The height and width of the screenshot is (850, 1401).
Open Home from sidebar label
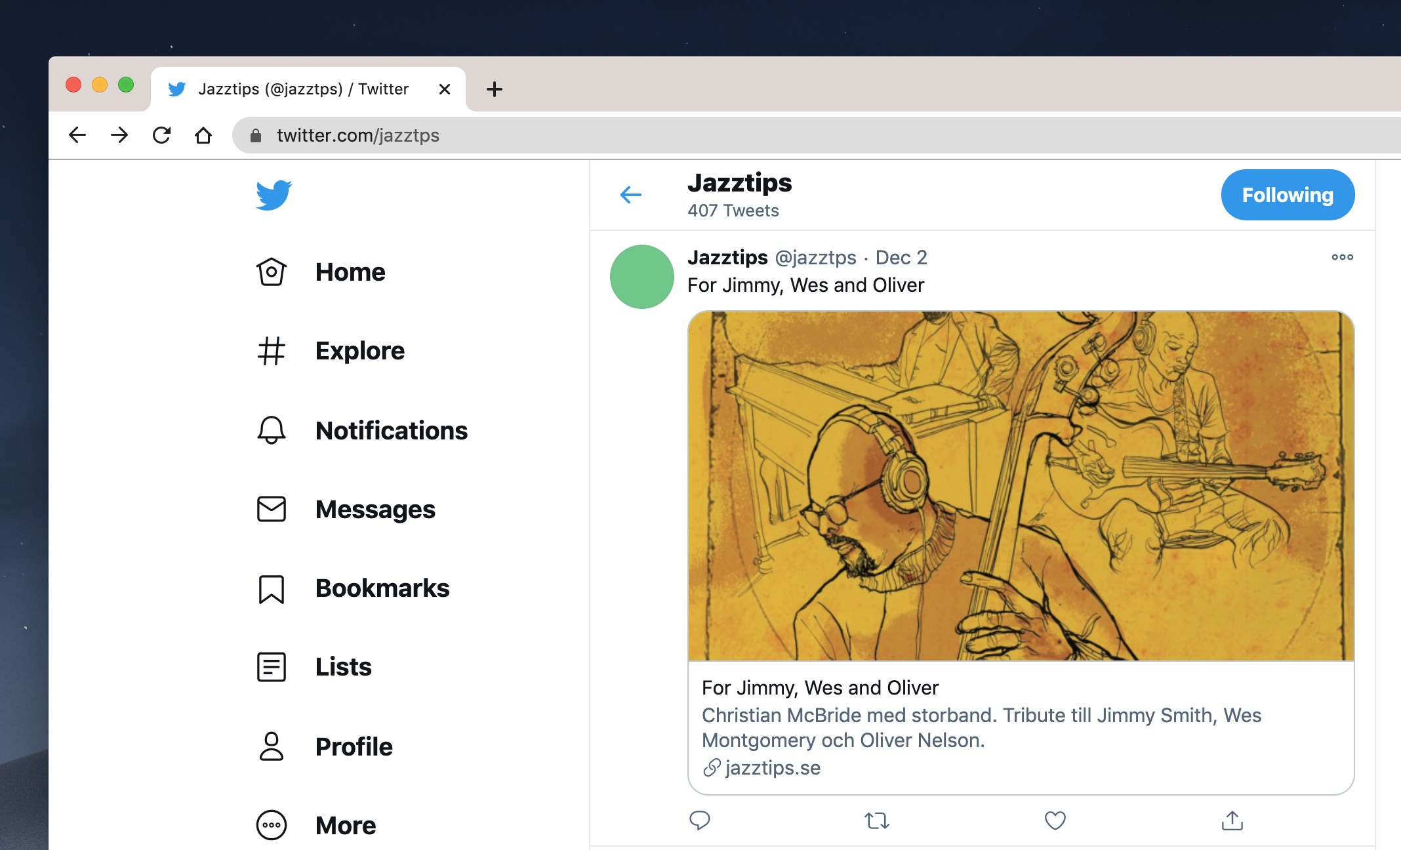[x=350, y=272]
